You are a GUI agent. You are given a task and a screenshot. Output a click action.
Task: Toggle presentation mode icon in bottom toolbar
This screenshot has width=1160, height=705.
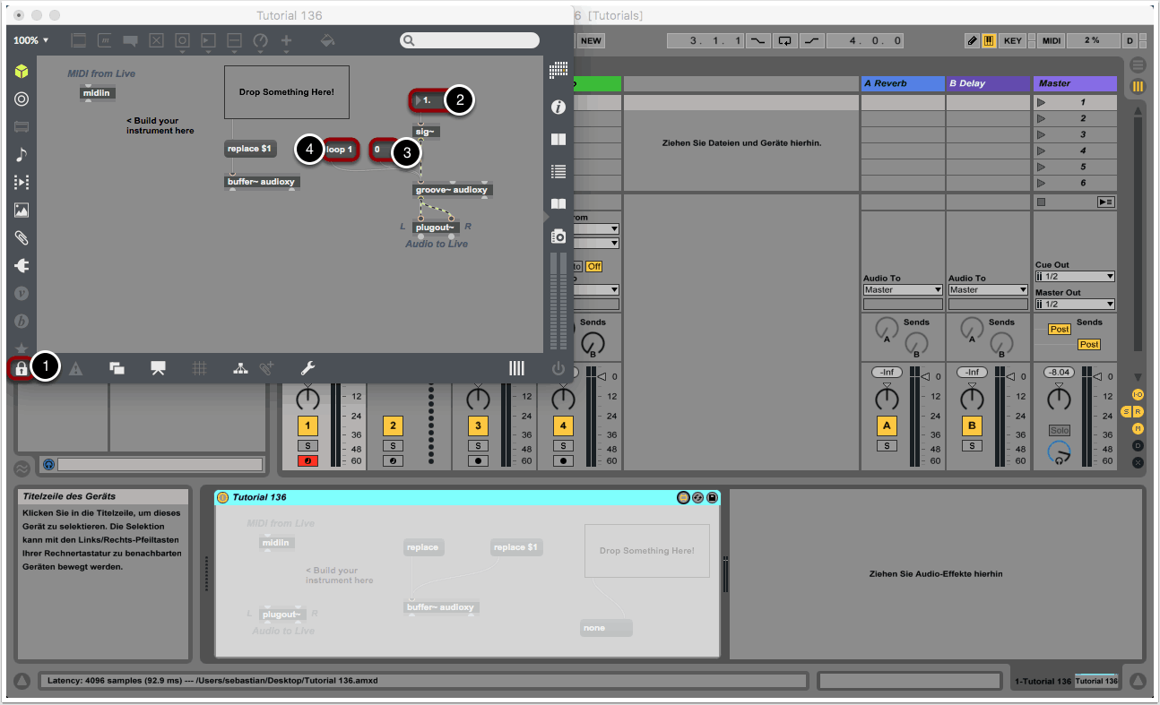159,367
